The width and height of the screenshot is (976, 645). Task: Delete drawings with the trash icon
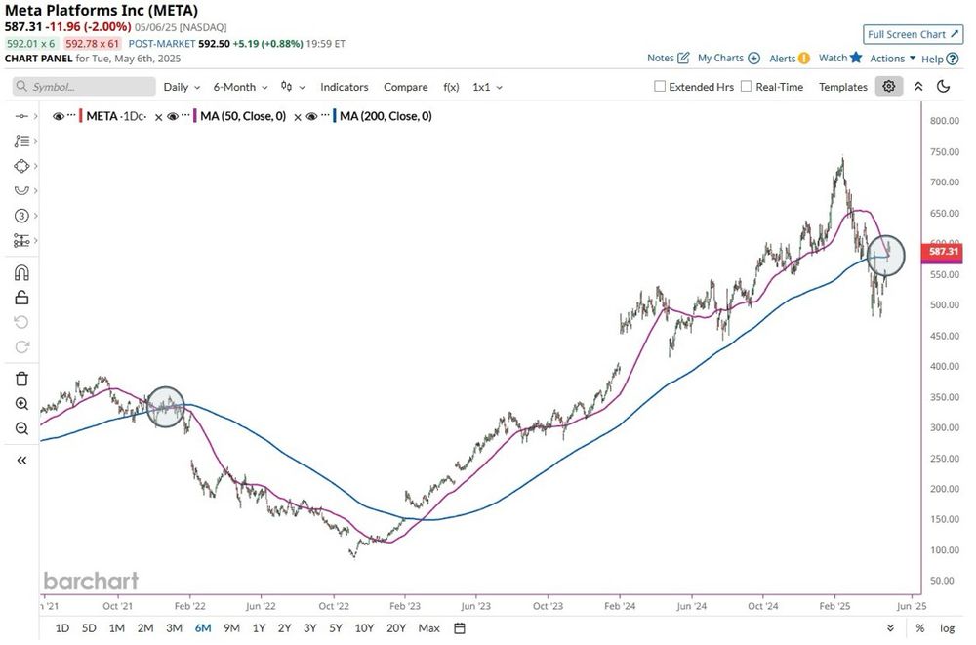[21, 379]
